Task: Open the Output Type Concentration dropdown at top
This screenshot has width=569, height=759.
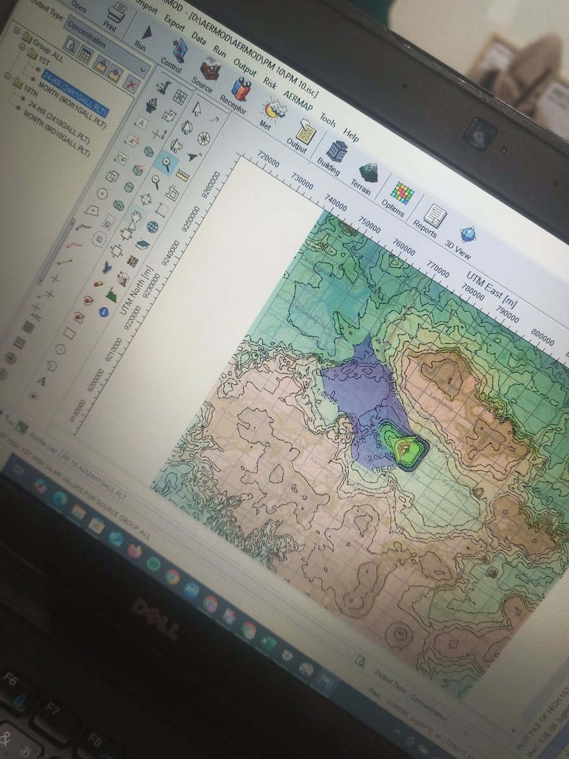Action: click(107, 47)
